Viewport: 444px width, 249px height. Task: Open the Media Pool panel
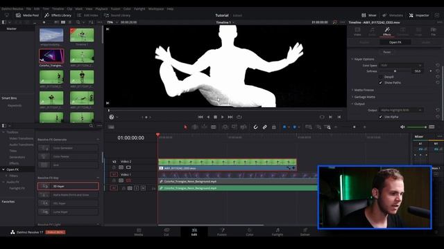(x=27, y=15)
